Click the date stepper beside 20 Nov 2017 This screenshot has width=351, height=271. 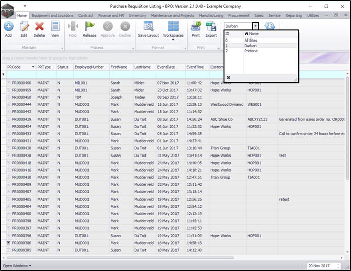coord(338,266)
